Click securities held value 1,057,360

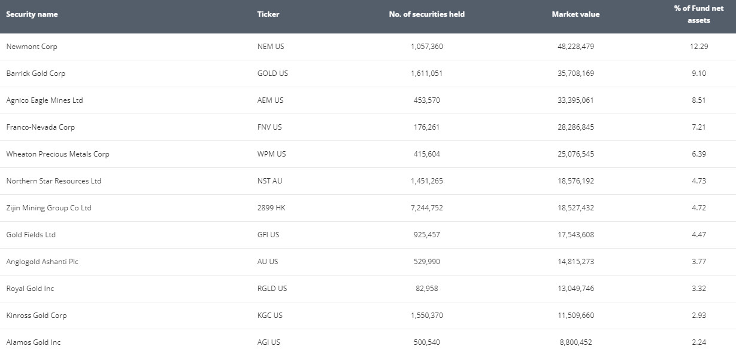tap(427, 47)
